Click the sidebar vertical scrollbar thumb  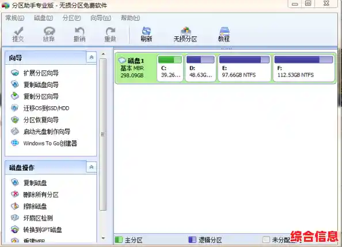pos(103,134)
